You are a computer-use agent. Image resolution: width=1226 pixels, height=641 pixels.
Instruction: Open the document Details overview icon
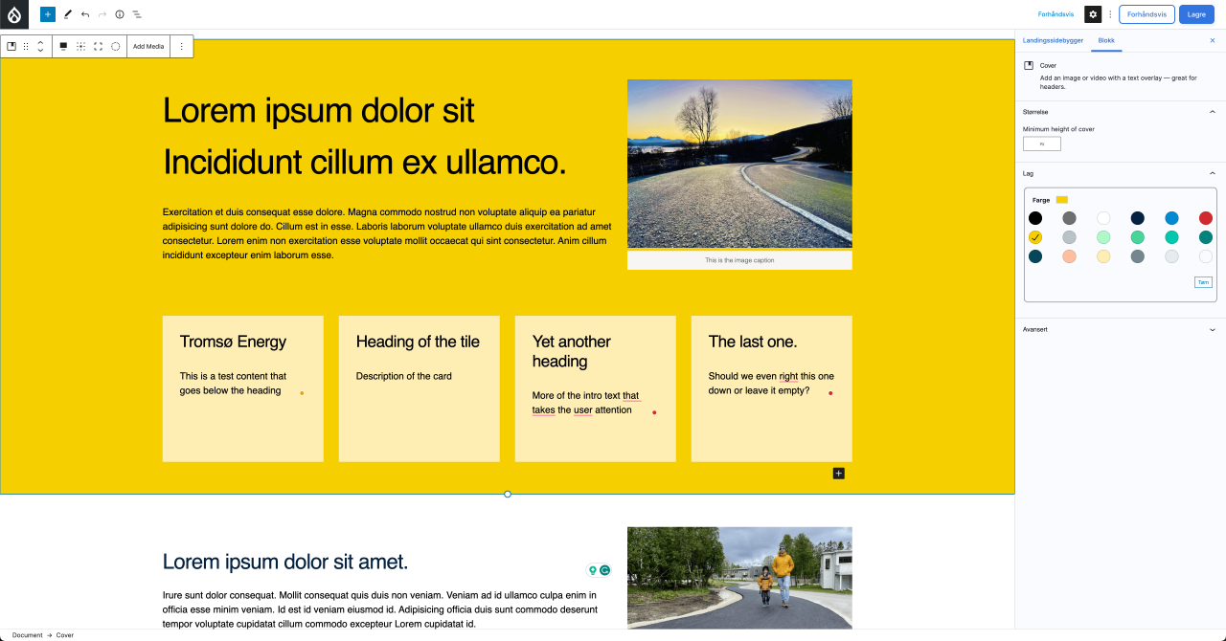[119, 14]
